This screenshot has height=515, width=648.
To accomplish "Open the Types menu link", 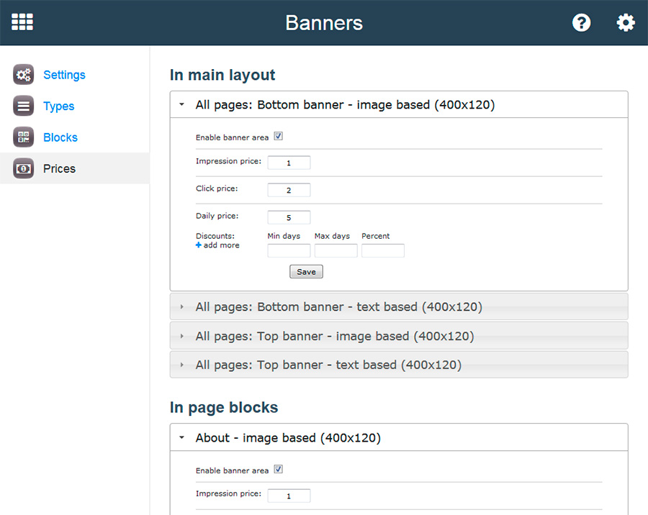I will click(59, 106).
